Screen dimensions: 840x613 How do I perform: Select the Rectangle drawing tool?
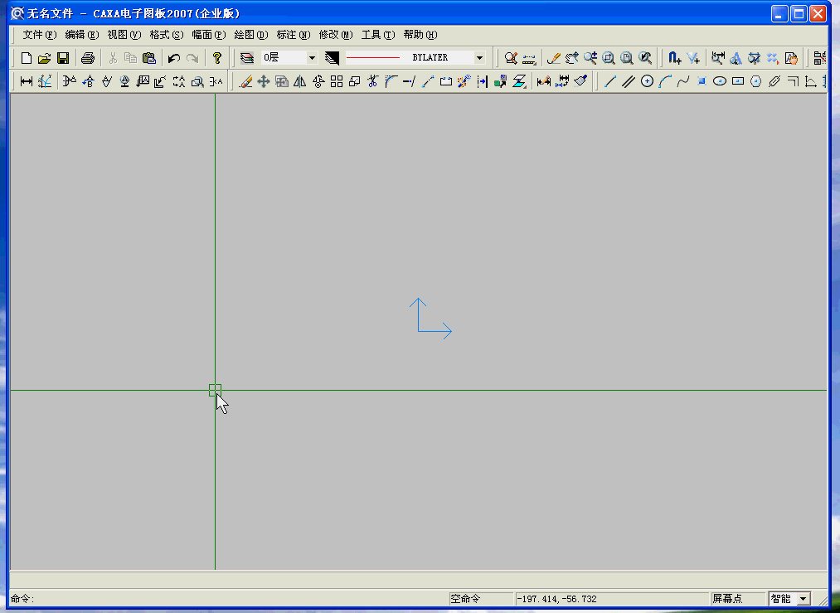click(x=738, y=81)
